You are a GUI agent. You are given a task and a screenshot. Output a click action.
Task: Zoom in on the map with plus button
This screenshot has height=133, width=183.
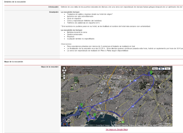(64, 76)
